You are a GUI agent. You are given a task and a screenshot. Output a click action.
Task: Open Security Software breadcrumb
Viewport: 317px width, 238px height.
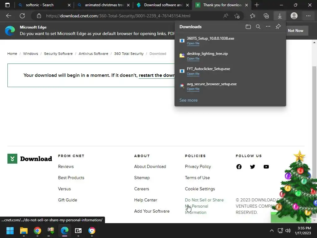[x=58, y=54]
